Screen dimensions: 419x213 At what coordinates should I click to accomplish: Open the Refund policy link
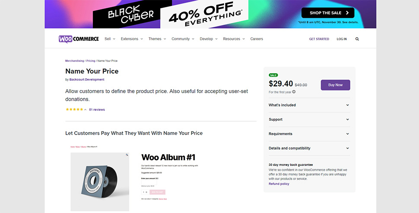tap(279, 184)
